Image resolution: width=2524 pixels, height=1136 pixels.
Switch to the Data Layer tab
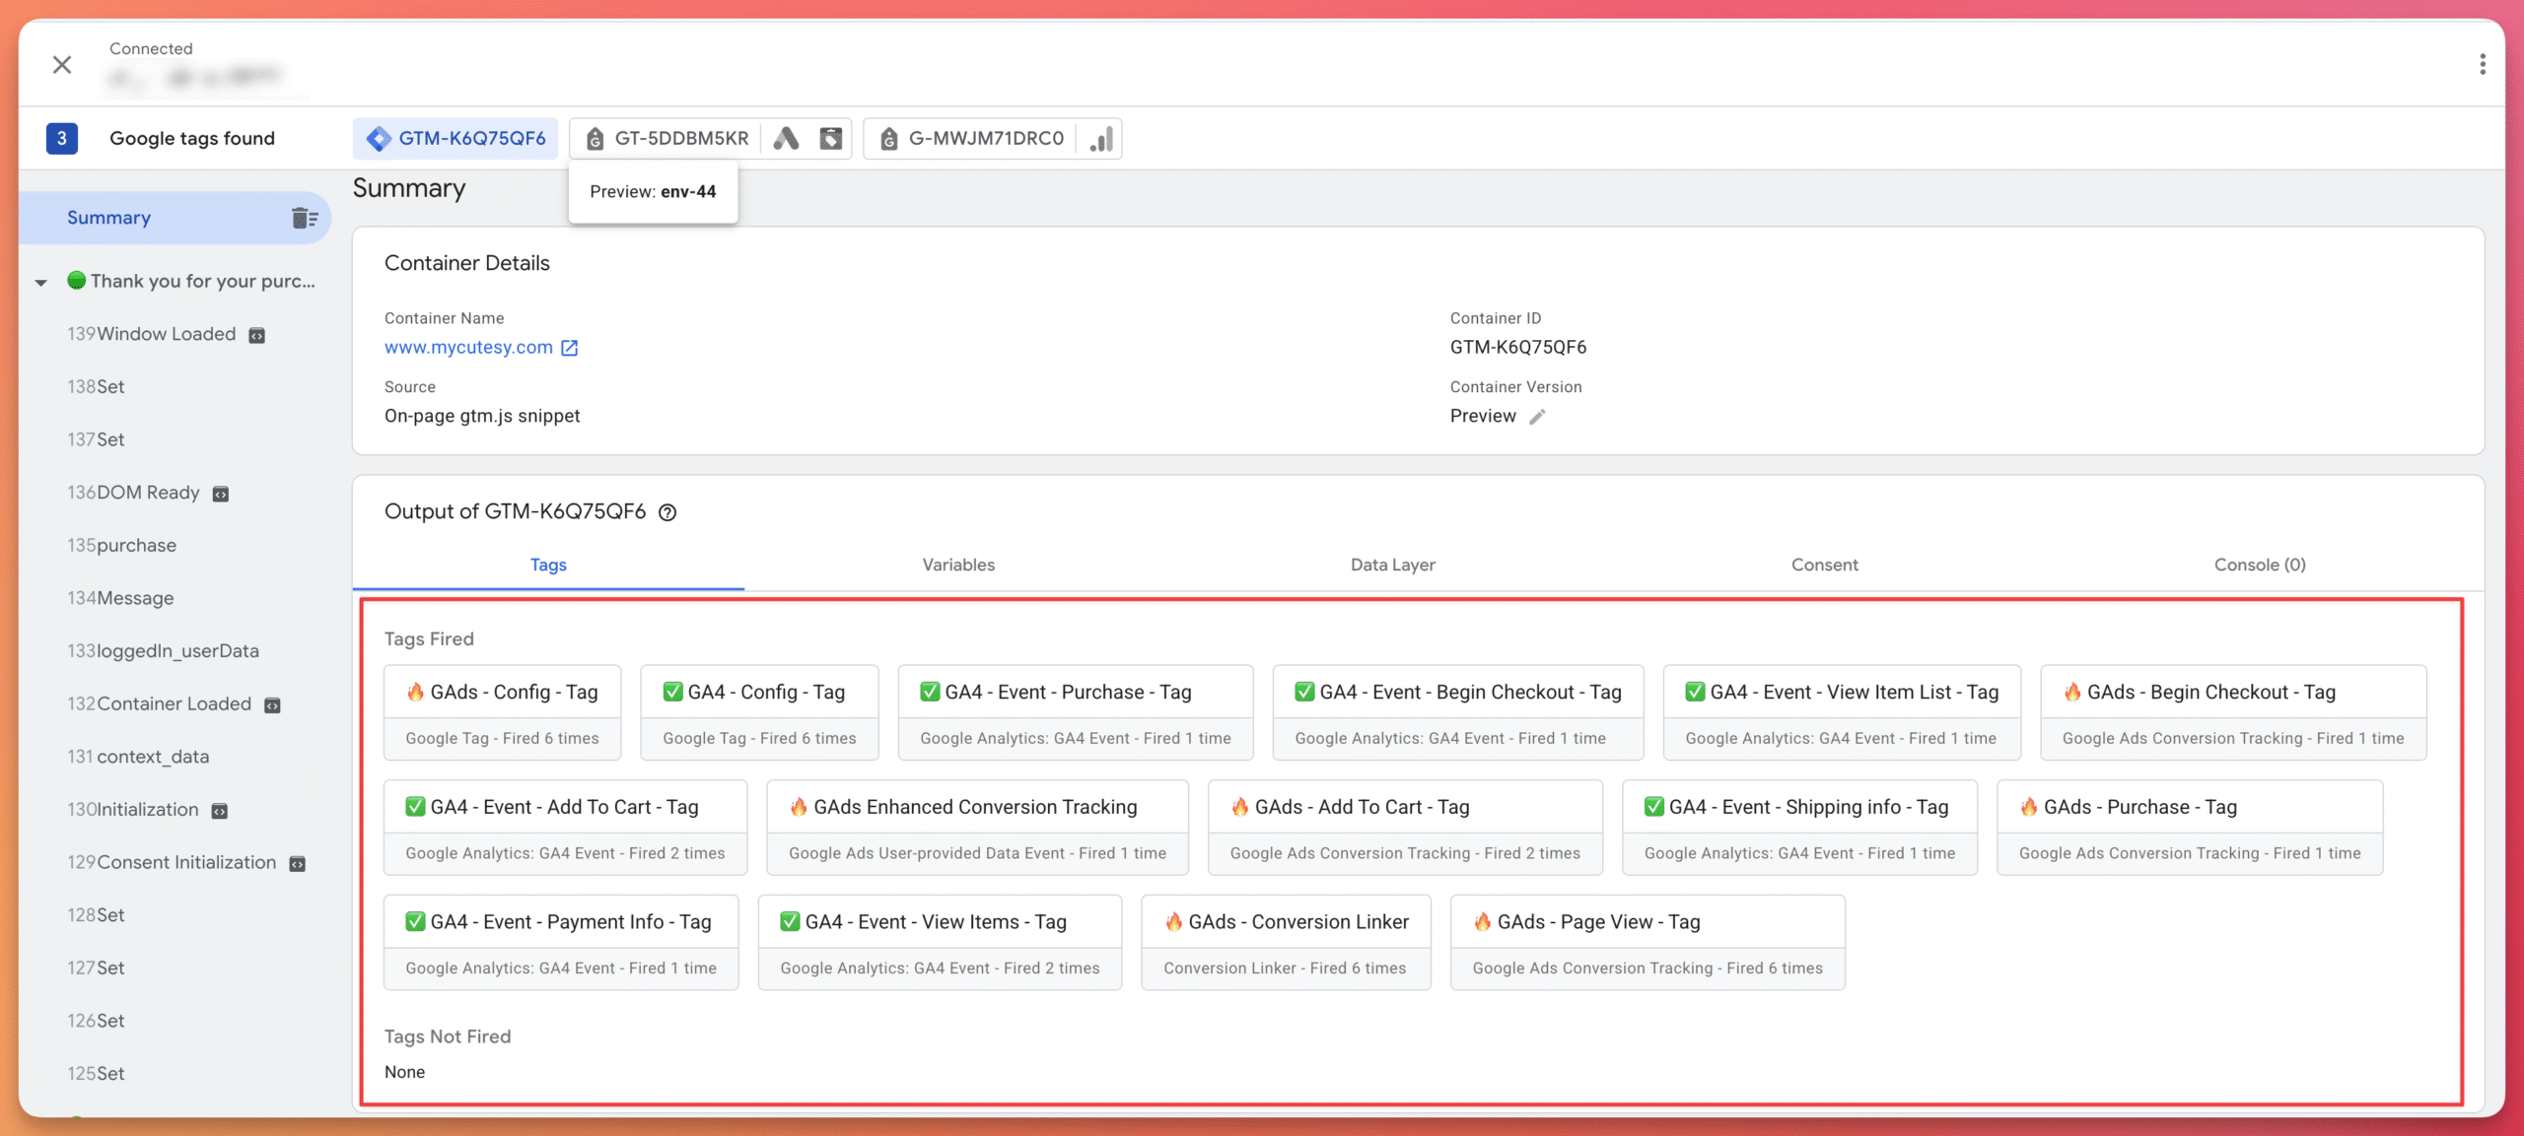pyautogui.click(x=1392, y=566)
